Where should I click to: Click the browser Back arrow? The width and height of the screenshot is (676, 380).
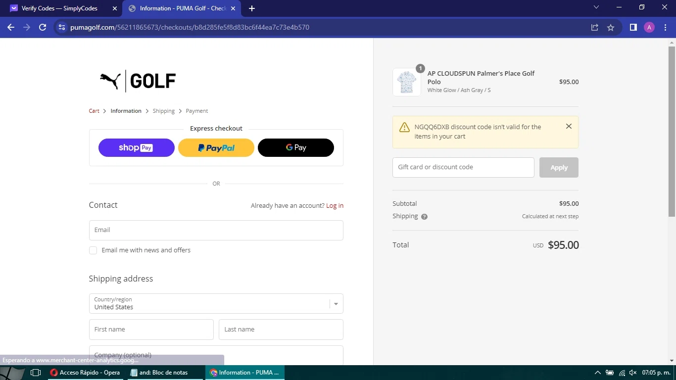point(11,28)
